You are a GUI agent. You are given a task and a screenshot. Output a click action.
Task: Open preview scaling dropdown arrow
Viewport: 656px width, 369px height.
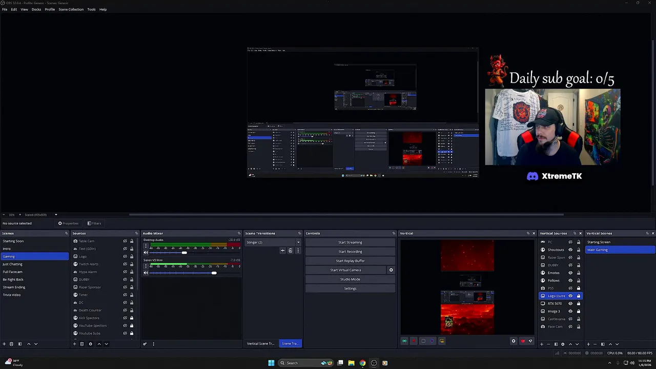click(56, 215)
